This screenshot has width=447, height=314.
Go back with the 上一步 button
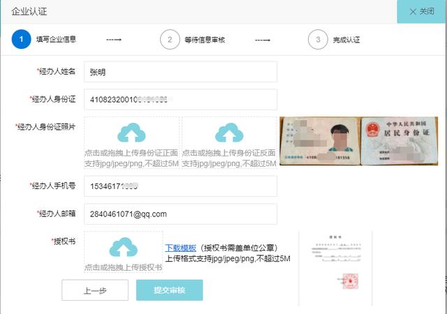95,290
